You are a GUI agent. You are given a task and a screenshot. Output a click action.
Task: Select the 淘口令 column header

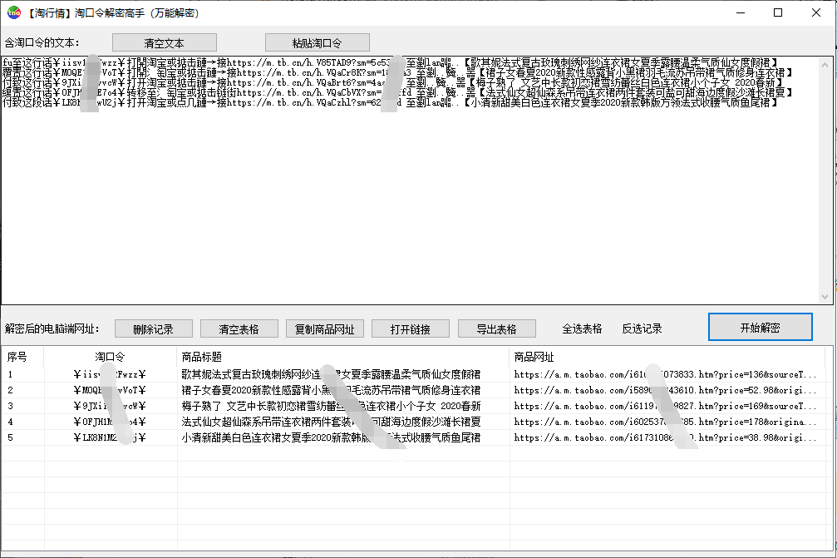click(x=110, y=357)
